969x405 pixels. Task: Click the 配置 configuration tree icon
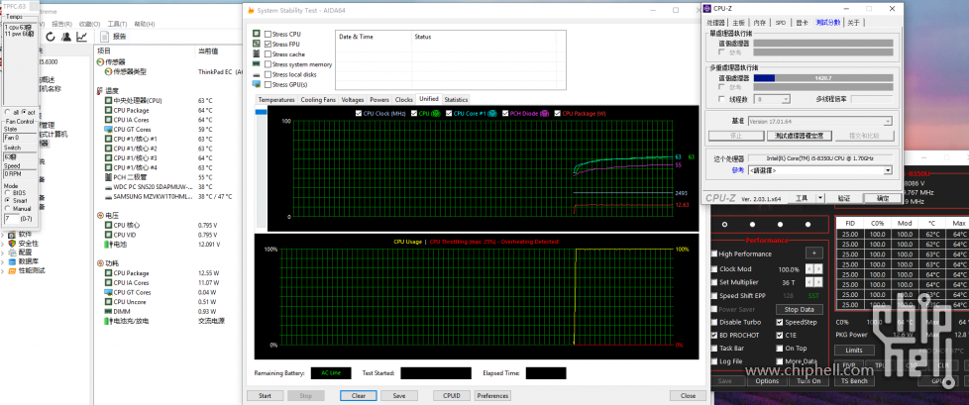pyautogui.click(x=12, y=253)
